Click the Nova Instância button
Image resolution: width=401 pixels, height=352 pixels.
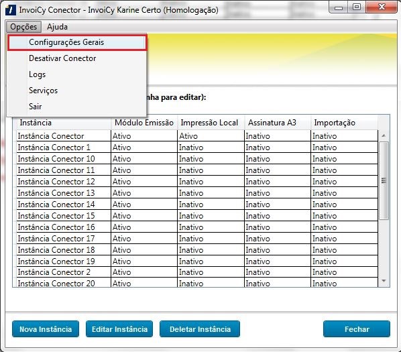[46, 329]
